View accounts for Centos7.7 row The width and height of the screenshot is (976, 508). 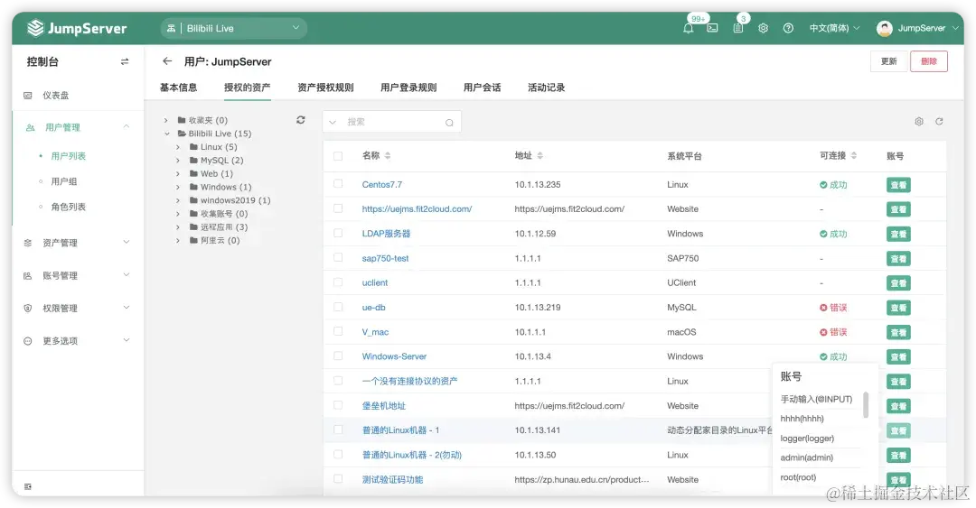click(x=898, y=185)
